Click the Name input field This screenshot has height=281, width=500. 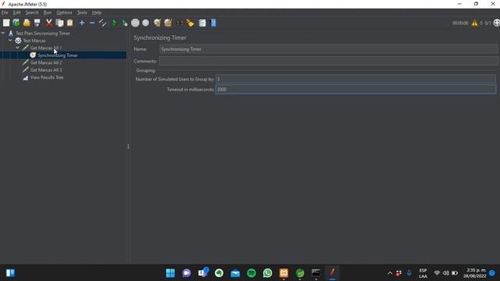tap(328, 49)
